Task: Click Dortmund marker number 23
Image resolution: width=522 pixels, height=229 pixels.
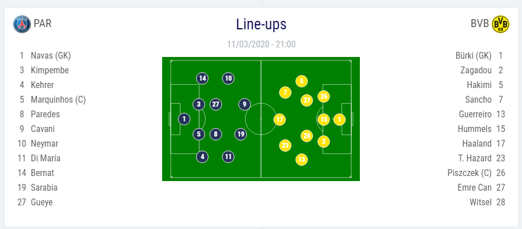Action: (x=285, y=146)
